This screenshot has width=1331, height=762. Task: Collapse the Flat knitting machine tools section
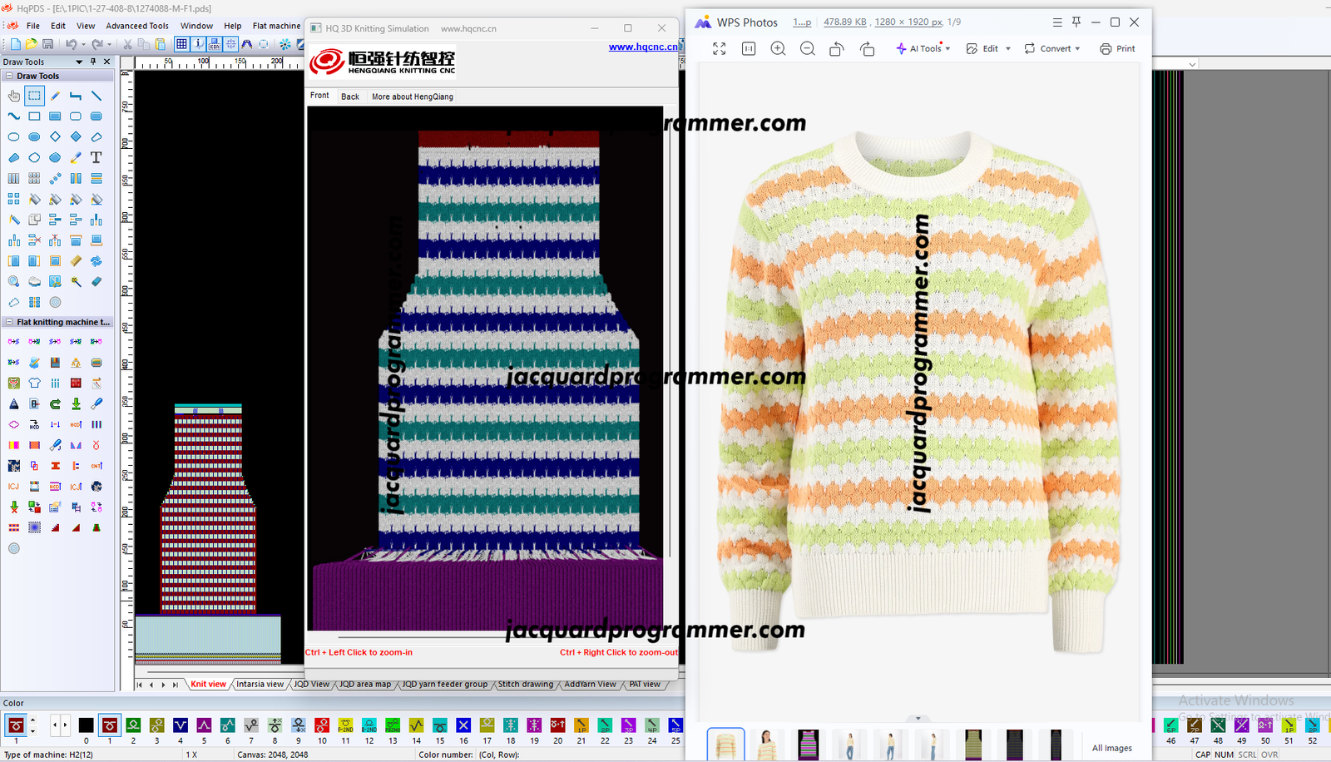tap(9, 322)
